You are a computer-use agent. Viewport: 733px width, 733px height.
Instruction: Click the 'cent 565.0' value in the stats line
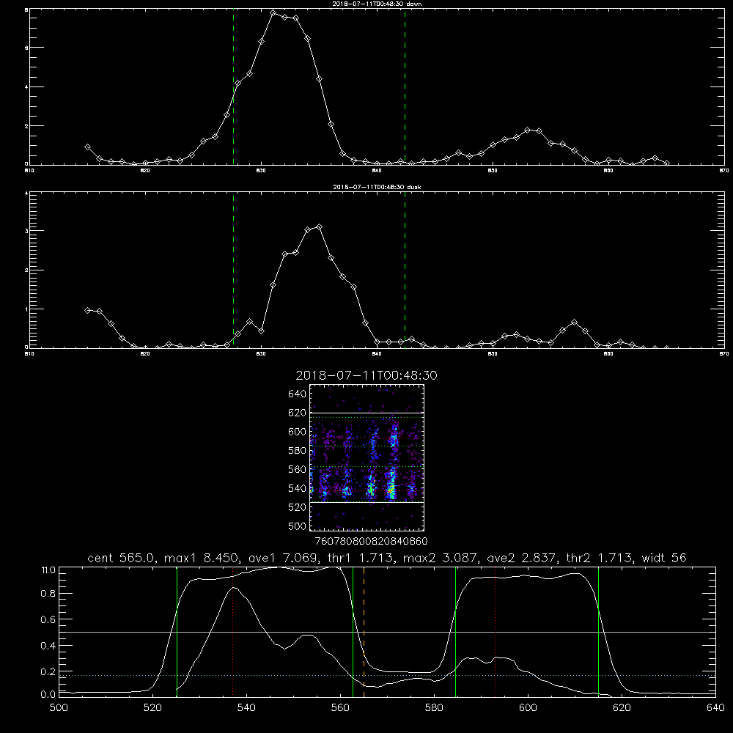122,558
